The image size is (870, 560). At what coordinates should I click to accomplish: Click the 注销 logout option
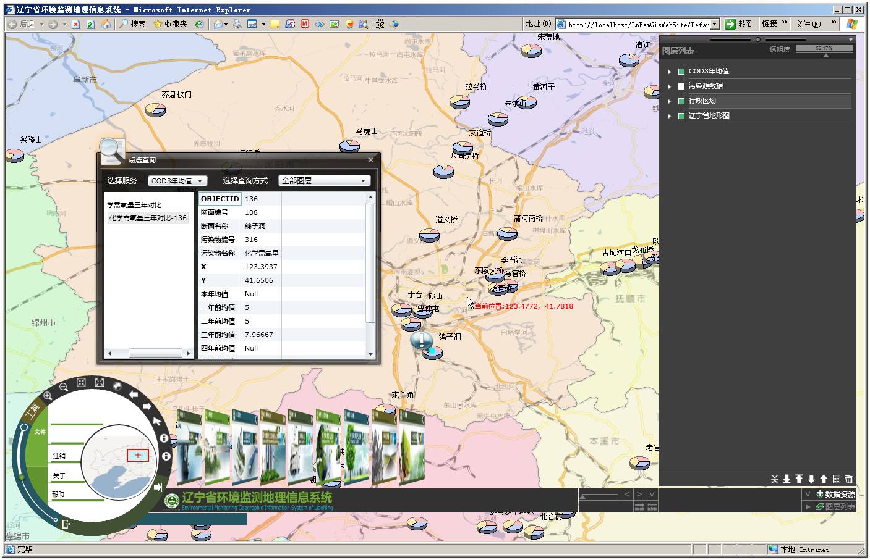coord(59,456)
